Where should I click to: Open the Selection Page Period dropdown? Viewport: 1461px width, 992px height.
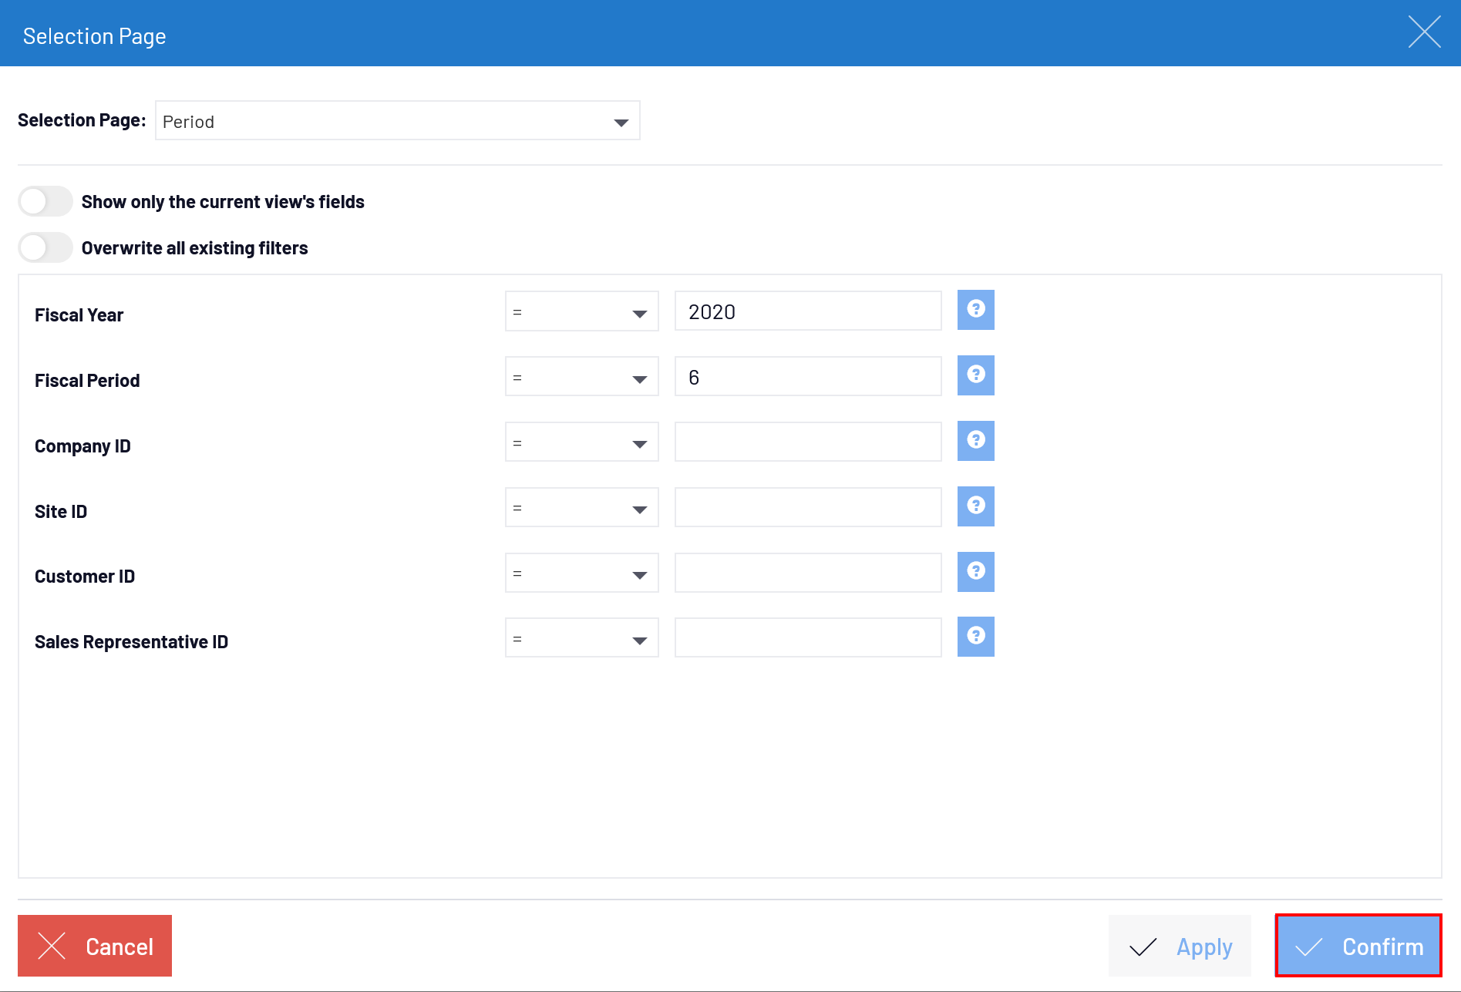click(x=397, y=121)
